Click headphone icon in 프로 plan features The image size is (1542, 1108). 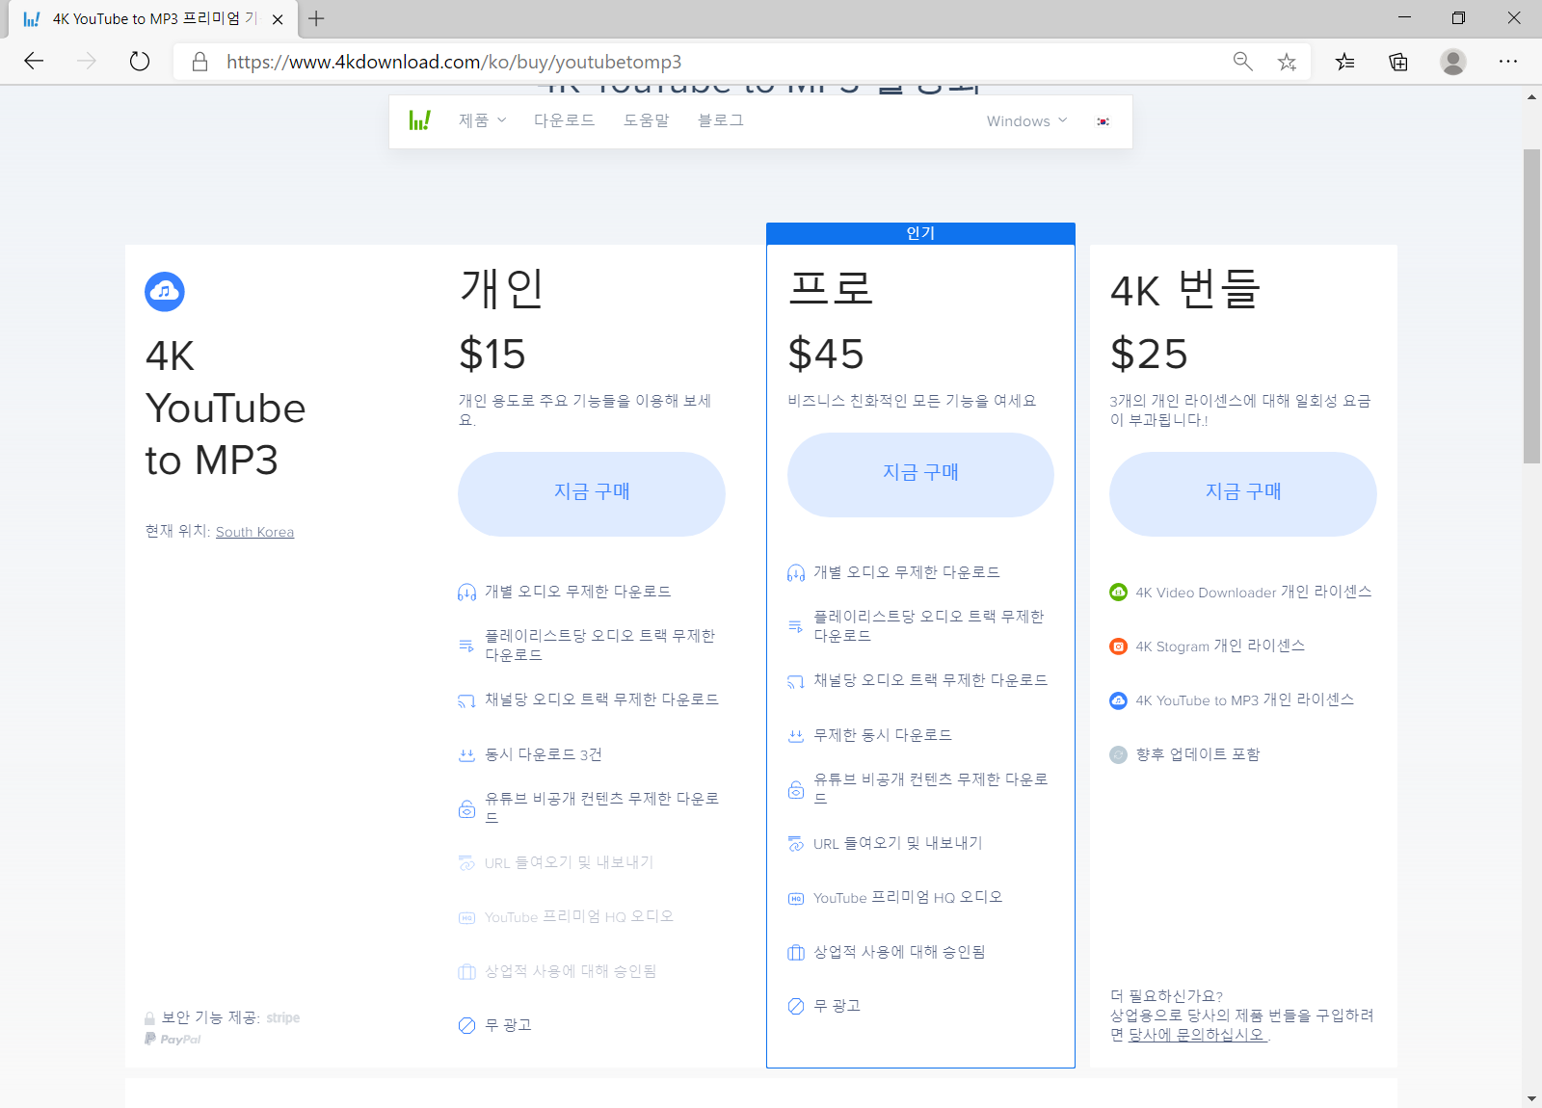coord(796,573)
